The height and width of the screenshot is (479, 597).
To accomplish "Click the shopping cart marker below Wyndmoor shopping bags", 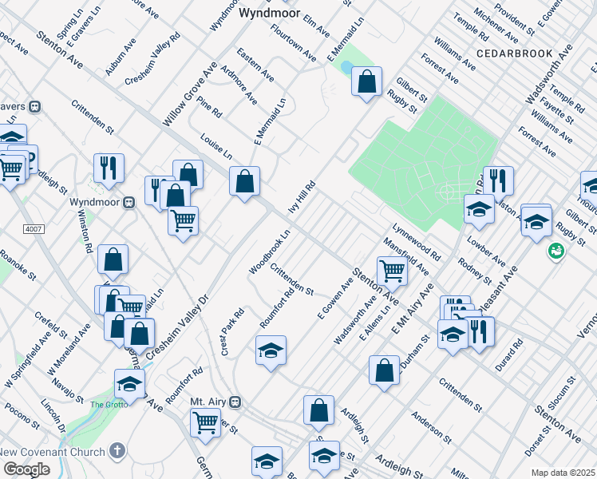I will tap(183, 223).
